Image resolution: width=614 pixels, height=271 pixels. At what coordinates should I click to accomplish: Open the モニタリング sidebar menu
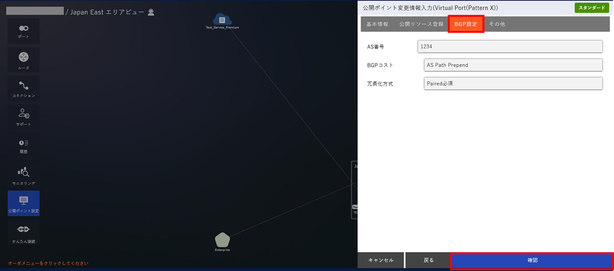(x=24, y=175)
